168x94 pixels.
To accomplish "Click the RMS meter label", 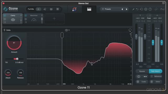I will coord(149,21).
